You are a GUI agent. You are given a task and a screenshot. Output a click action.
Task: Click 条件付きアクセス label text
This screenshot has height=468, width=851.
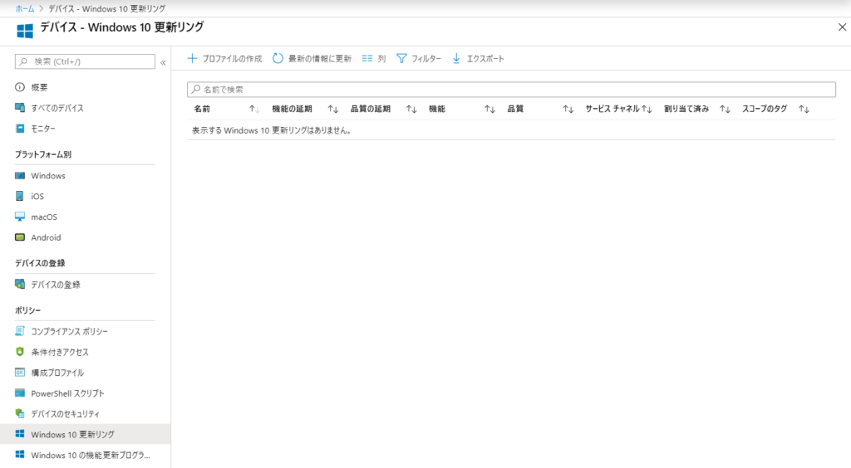coord(60,352)
